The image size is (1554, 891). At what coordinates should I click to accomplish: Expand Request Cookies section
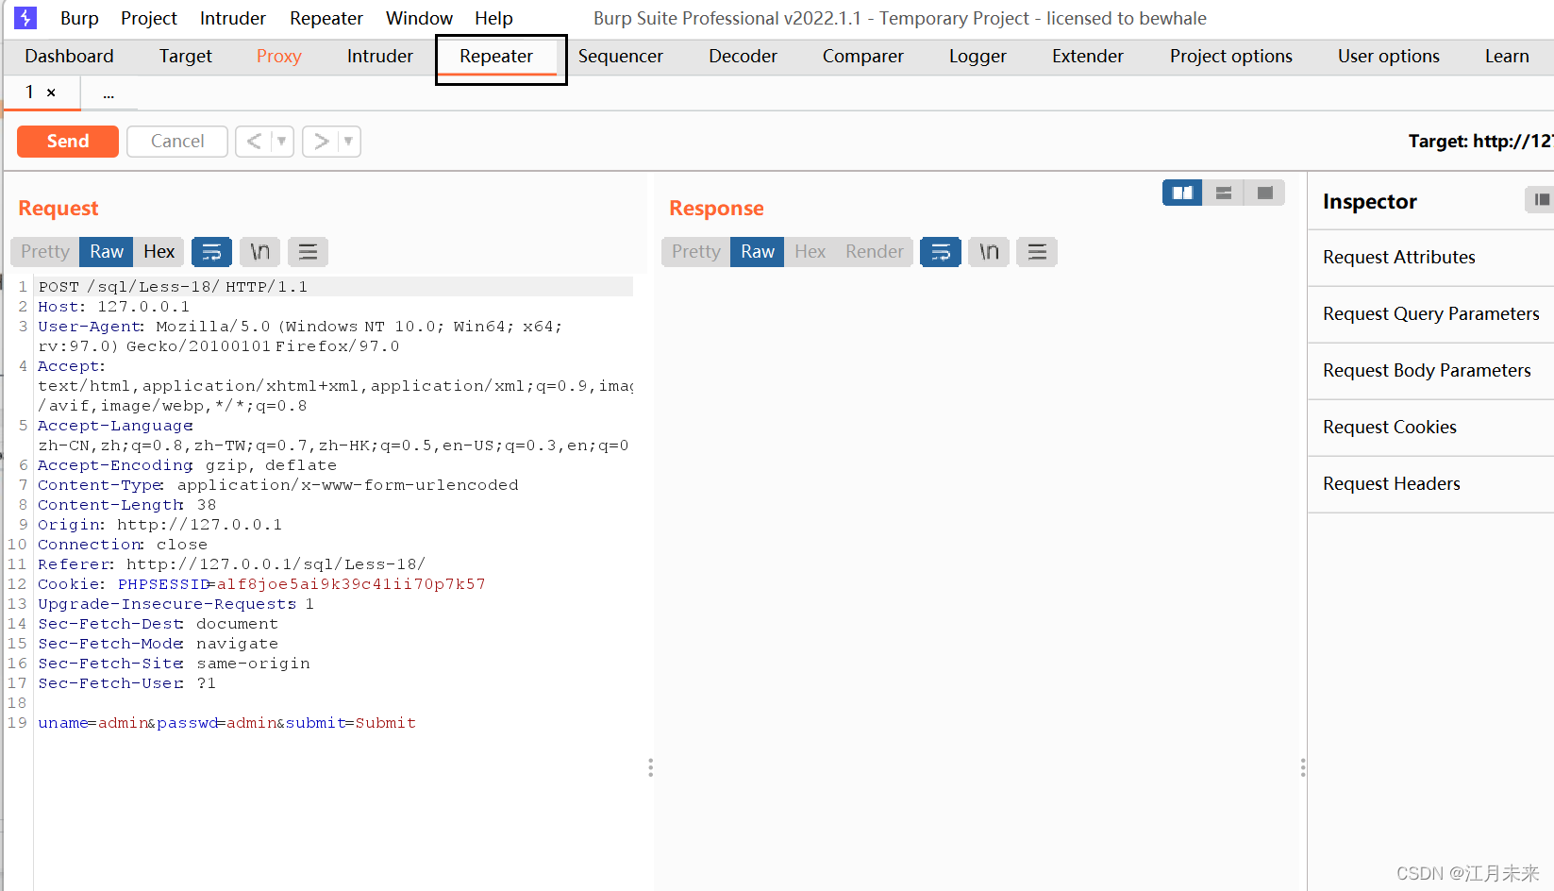coord(1430,428)
